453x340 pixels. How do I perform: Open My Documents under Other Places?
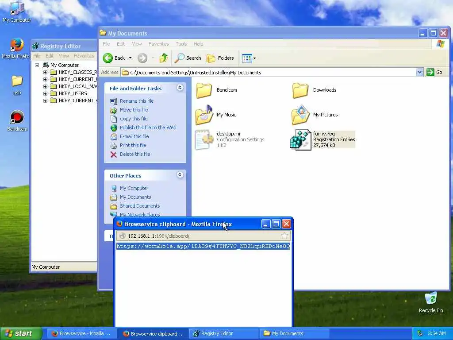(x=135, y=197)
